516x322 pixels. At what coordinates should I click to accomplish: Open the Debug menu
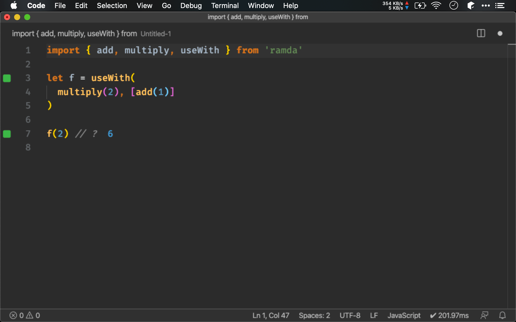click(x=191, y=6)
